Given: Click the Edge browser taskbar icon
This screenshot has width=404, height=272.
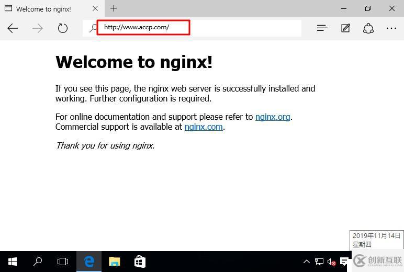Looking at the screenshot, I should (89, 262).
